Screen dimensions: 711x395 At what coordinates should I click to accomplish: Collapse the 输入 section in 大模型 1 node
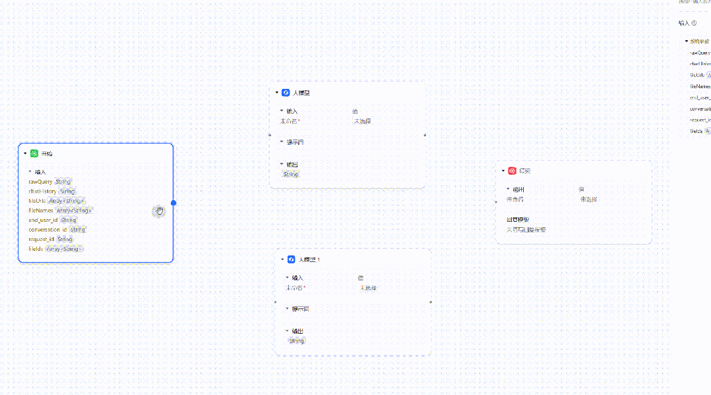[x=287, y=277]
